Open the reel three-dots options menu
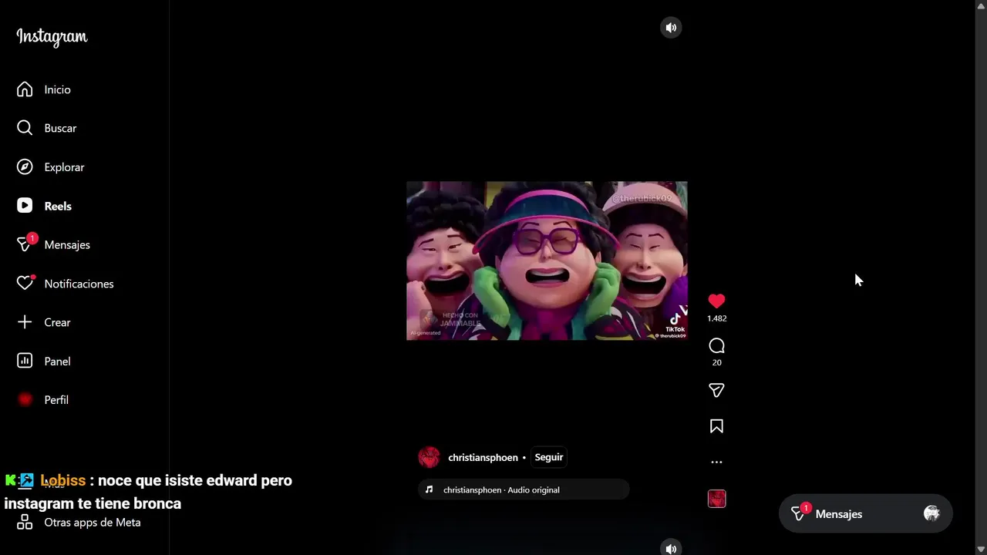987x555 pixels. 716,462
